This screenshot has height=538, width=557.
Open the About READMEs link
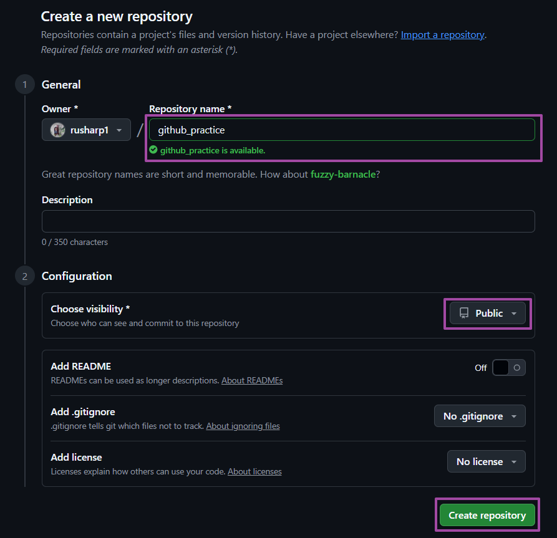[252, 381]
